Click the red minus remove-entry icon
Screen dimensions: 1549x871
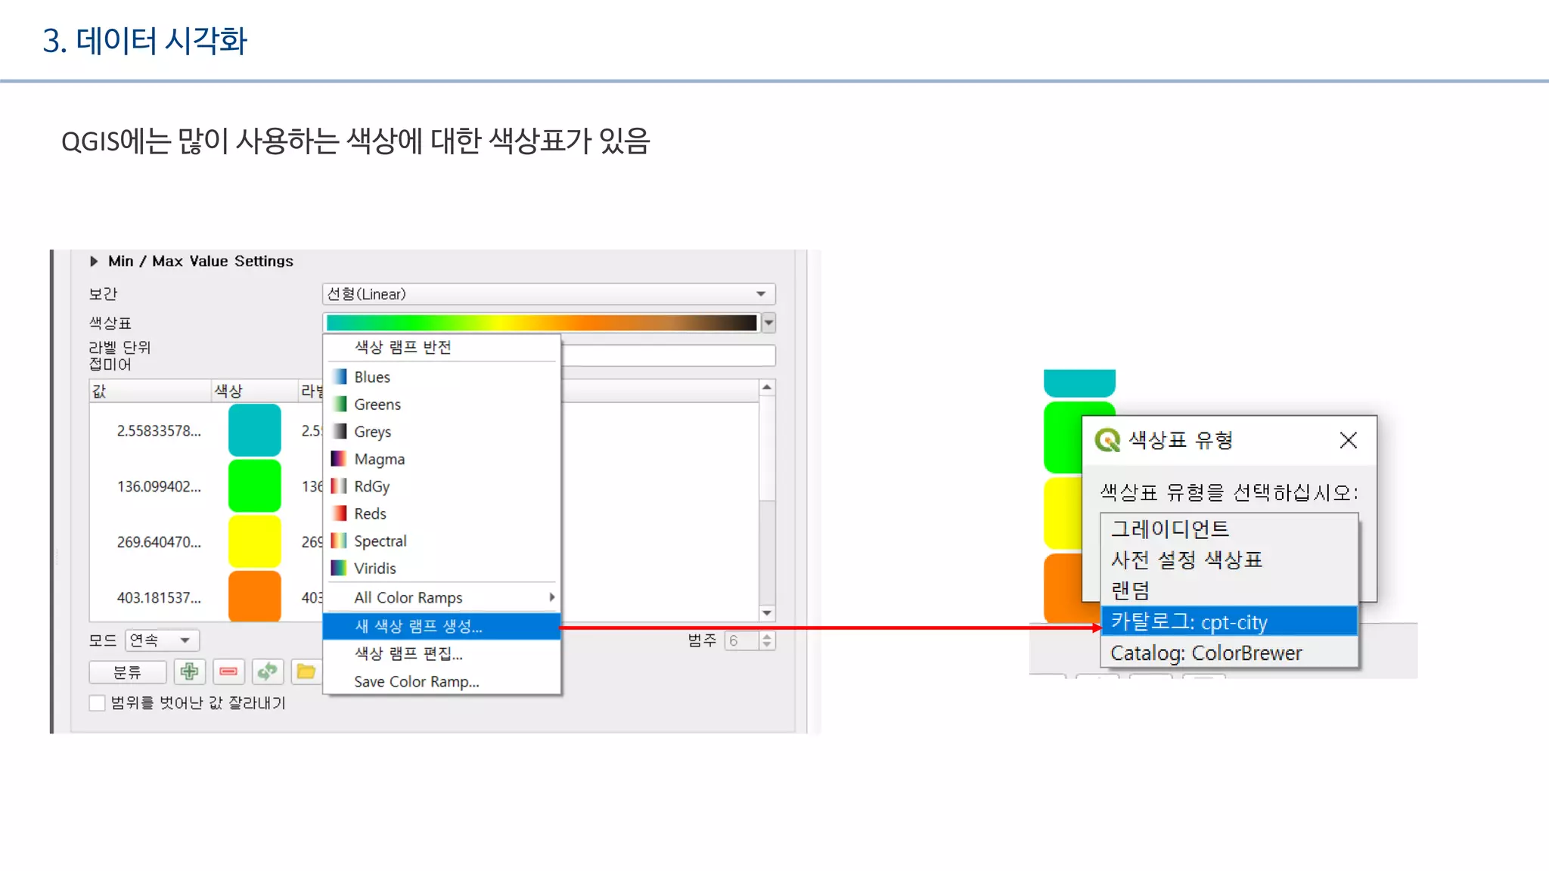point(228,671)
